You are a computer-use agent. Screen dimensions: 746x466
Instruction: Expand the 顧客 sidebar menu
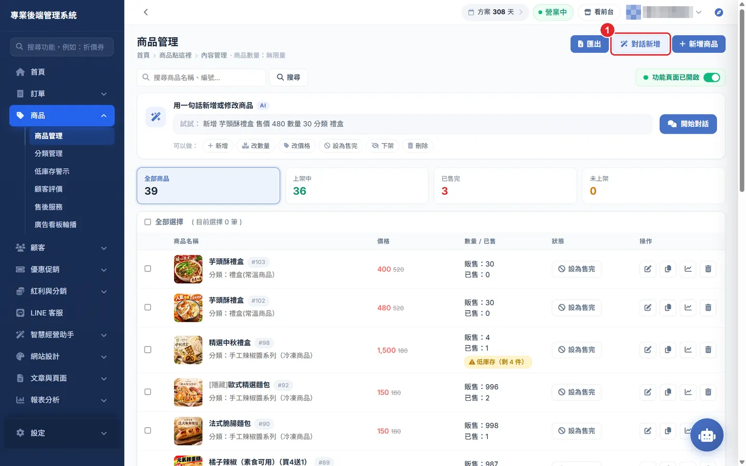tap(62, 247)
